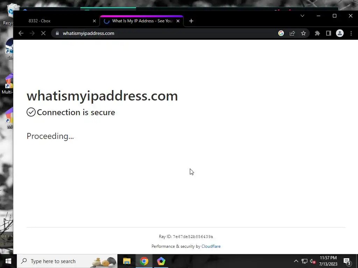
Task: Open a new tab with plus button
Action: click(191, 21)
